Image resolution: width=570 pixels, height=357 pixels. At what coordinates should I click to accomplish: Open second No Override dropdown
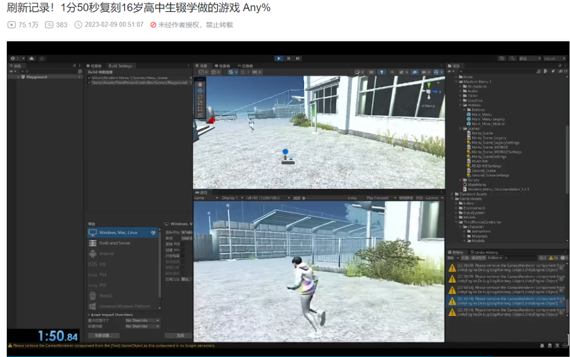click(x=142, y=326)
